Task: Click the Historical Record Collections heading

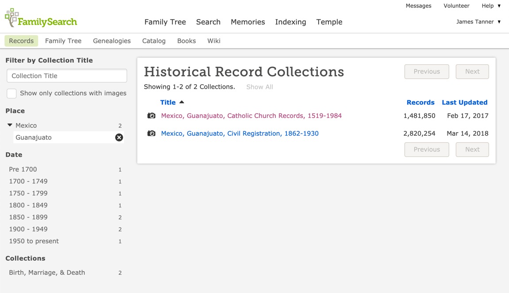Action: click(244, 71)
